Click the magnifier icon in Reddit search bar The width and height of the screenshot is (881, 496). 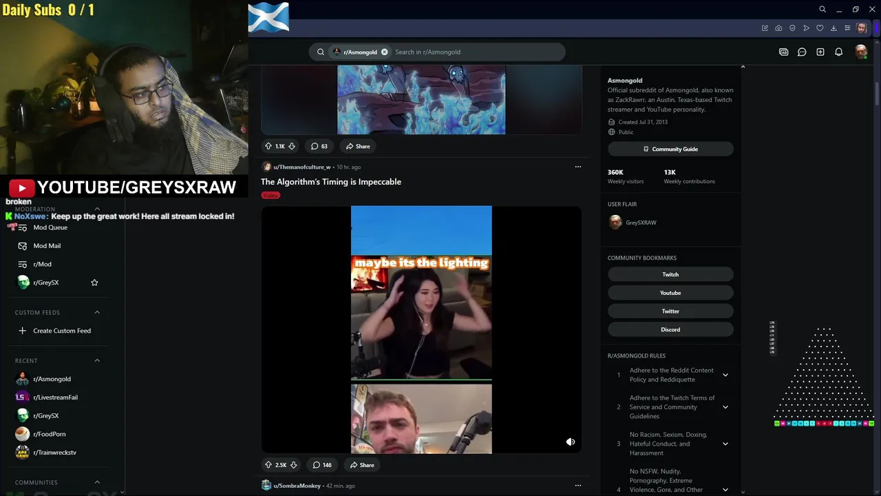(x=321, y=52)
